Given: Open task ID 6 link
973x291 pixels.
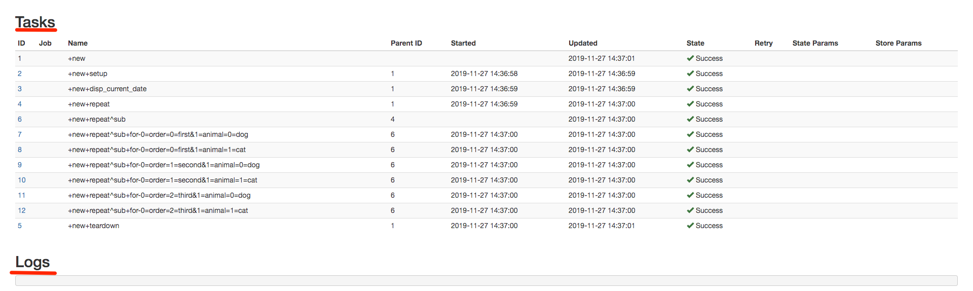Looking at the screenshot, I should click(x=20, y=119).
